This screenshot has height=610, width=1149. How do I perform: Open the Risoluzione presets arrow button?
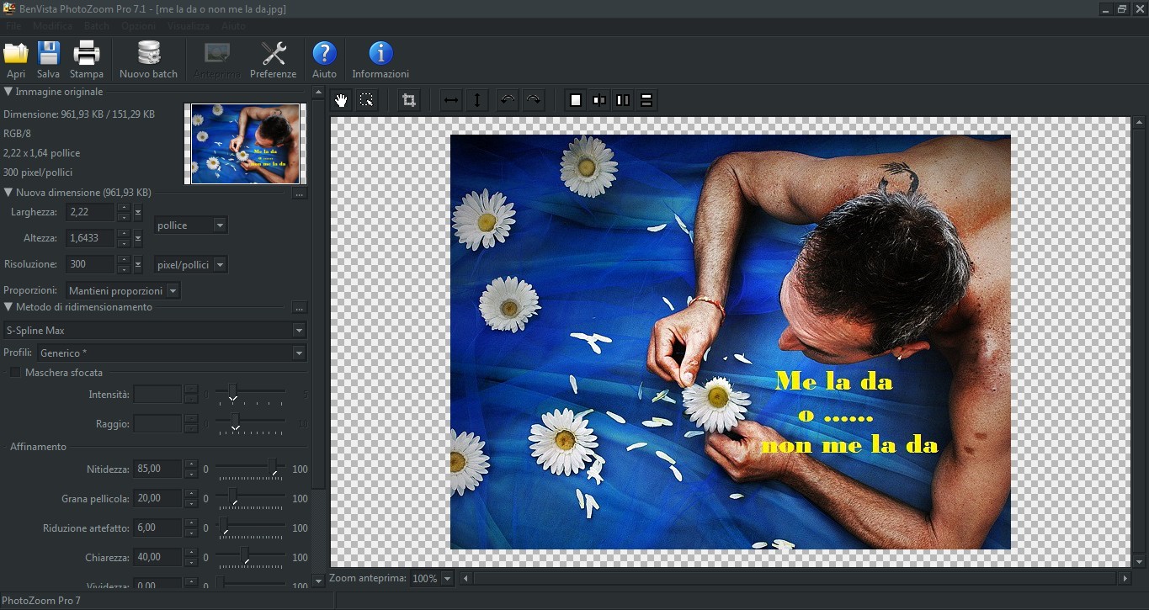138,264
